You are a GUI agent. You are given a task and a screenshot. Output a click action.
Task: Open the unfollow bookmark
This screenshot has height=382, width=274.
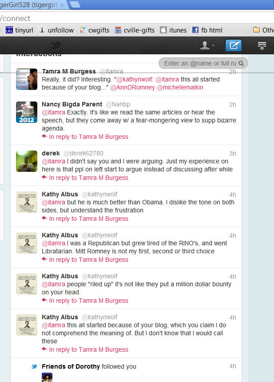(x=56, y=30)
